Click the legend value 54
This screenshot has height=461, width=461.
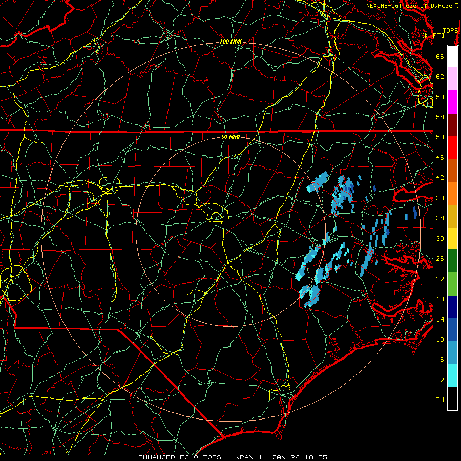tap(440, 117)
